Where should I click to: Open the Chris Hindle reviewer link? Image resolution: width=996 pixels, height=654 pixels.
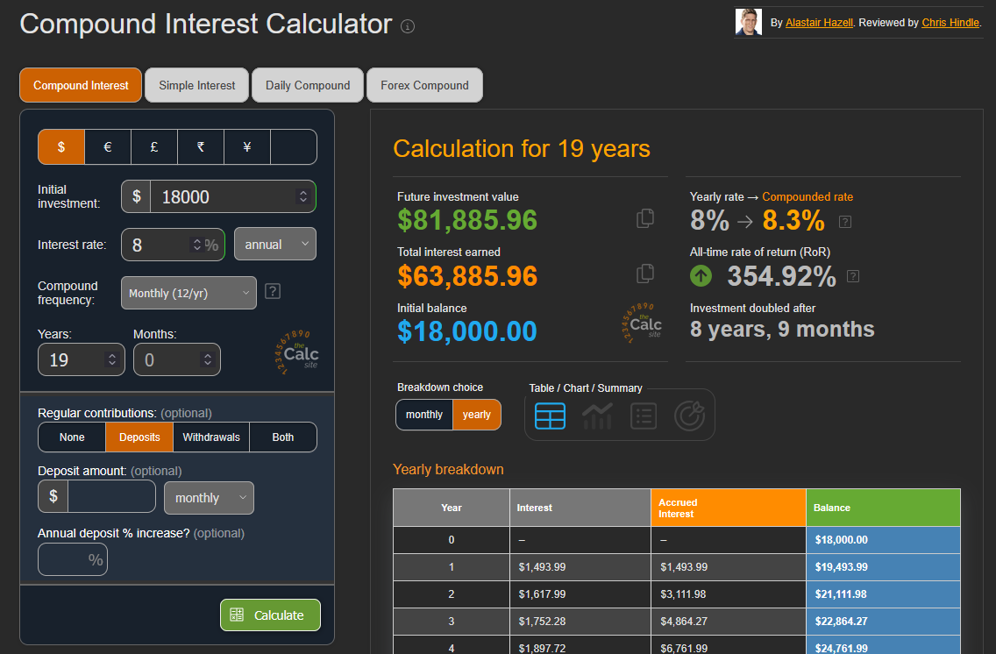pyautogui.click(x=950, y=23)
